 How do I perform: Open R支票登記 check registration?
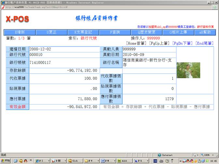[83, 32]
